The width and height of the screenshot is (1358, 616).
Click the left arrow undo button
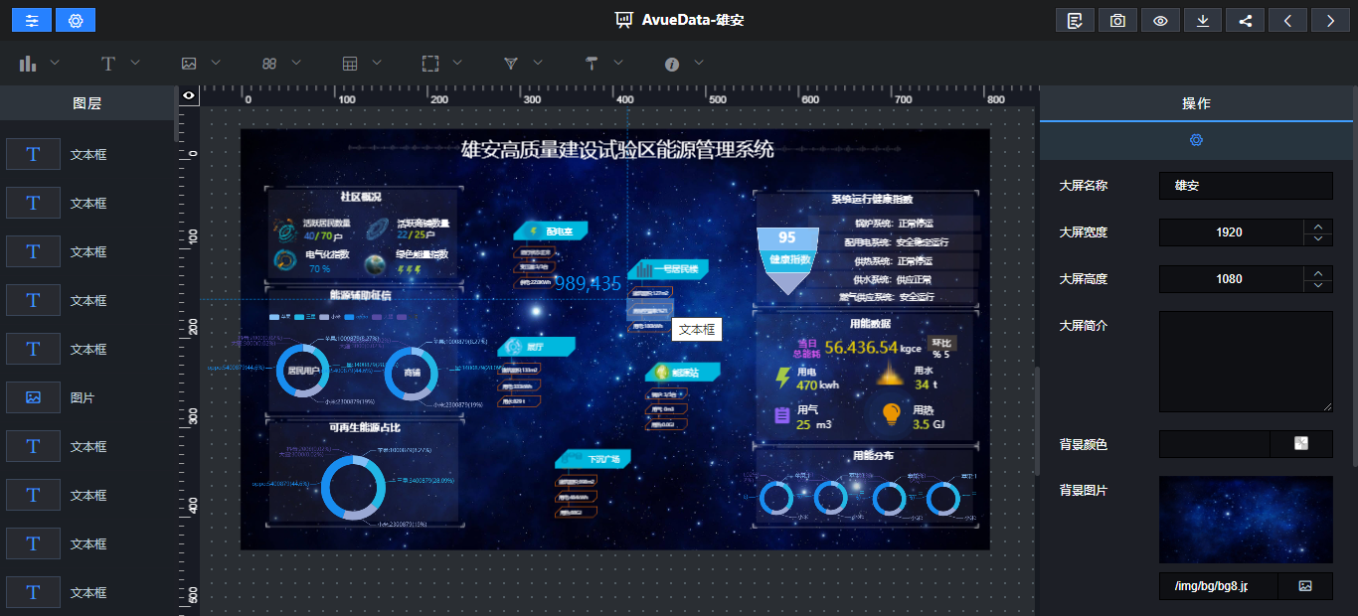(x=1288, y=20)
